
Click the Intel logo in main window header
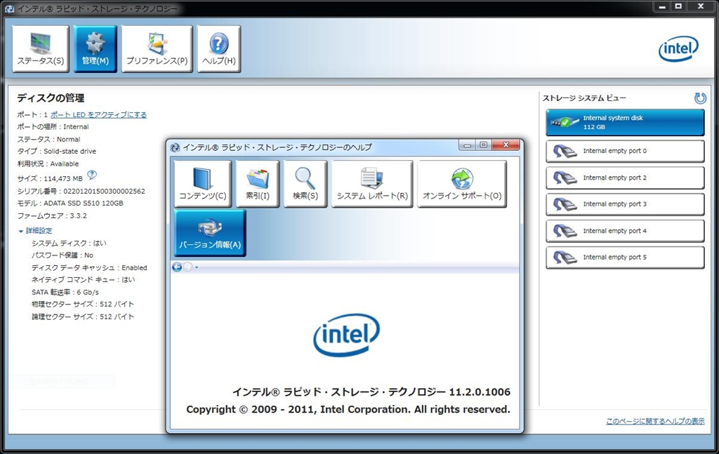678,48
